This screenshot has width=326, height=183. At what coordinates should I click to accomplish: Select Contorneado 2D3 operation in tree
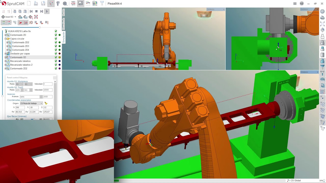(20, 46)
